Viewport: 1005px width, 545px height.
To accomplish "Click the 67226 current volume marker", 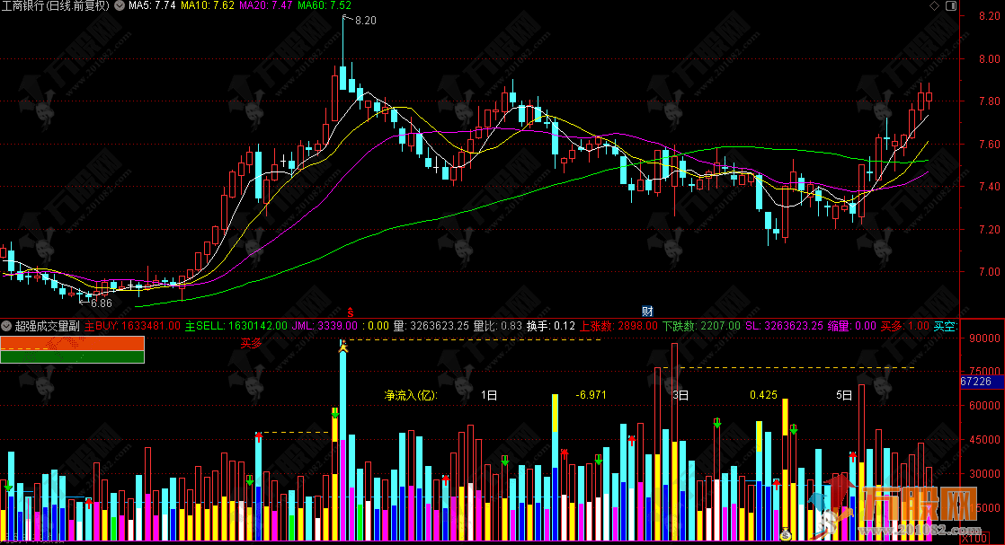I will tap(981, 382).
